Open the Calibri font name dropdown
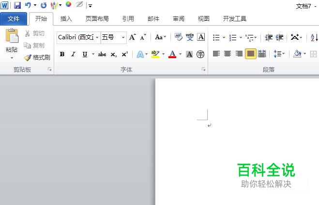Screen dimensions: 319x205 [x=97, y=37]
